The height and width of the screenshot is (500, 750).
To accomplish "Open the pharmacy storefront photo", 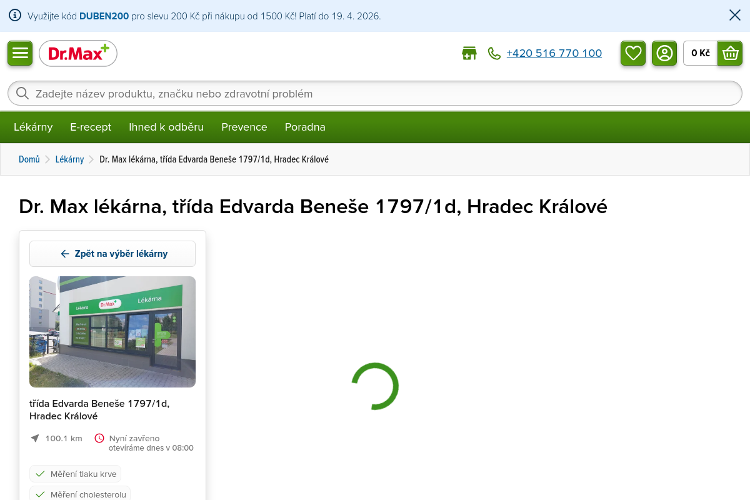I will (x=112, y=332).
